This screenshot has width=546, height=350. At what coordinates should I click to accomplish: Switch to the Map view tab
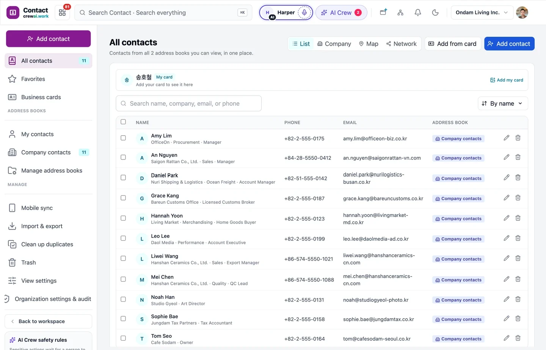pos(369,44)
